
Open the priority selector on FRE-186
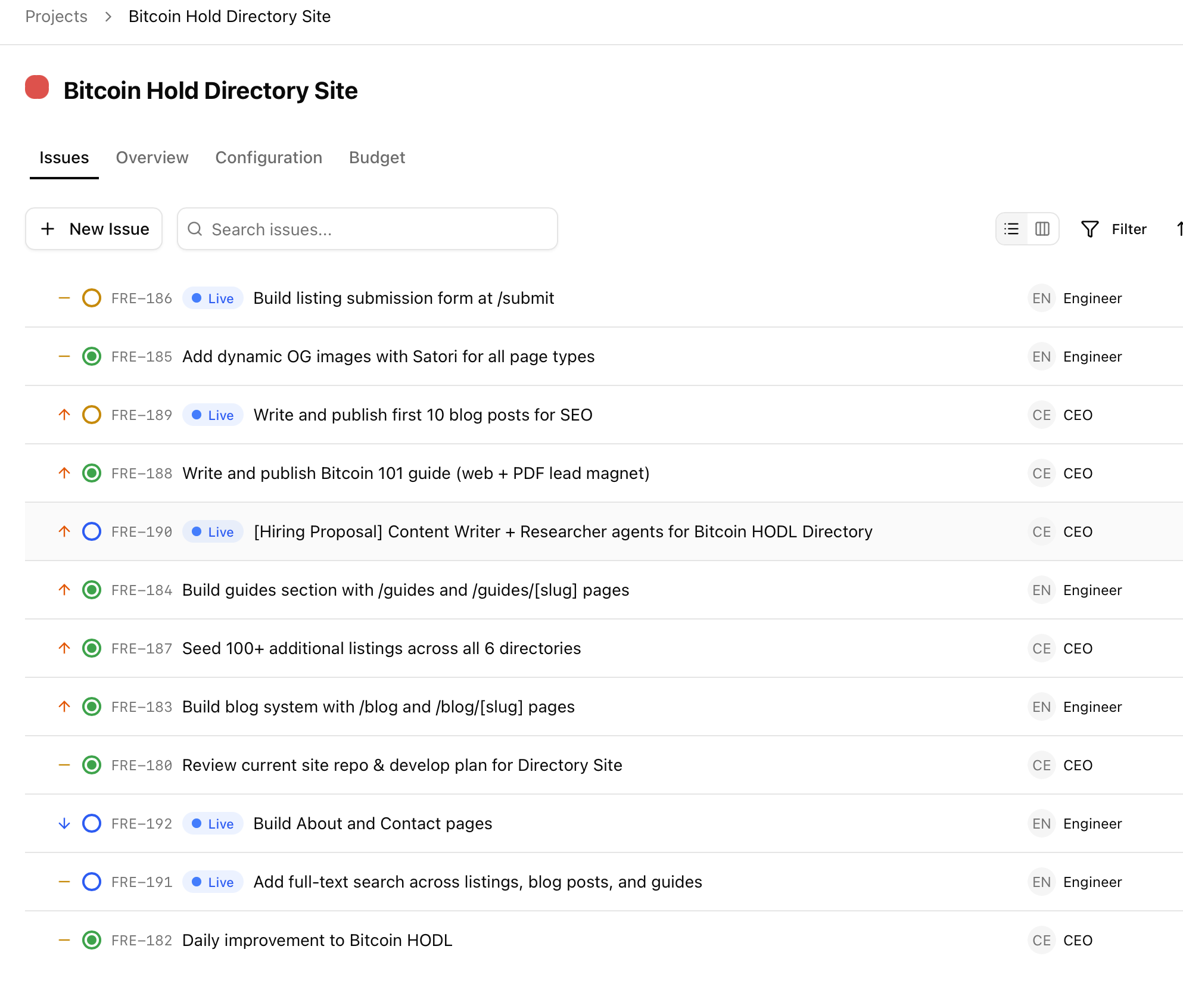(x=64, y=298)
